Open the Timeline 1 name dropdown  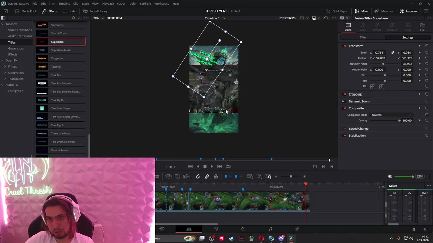215,18
